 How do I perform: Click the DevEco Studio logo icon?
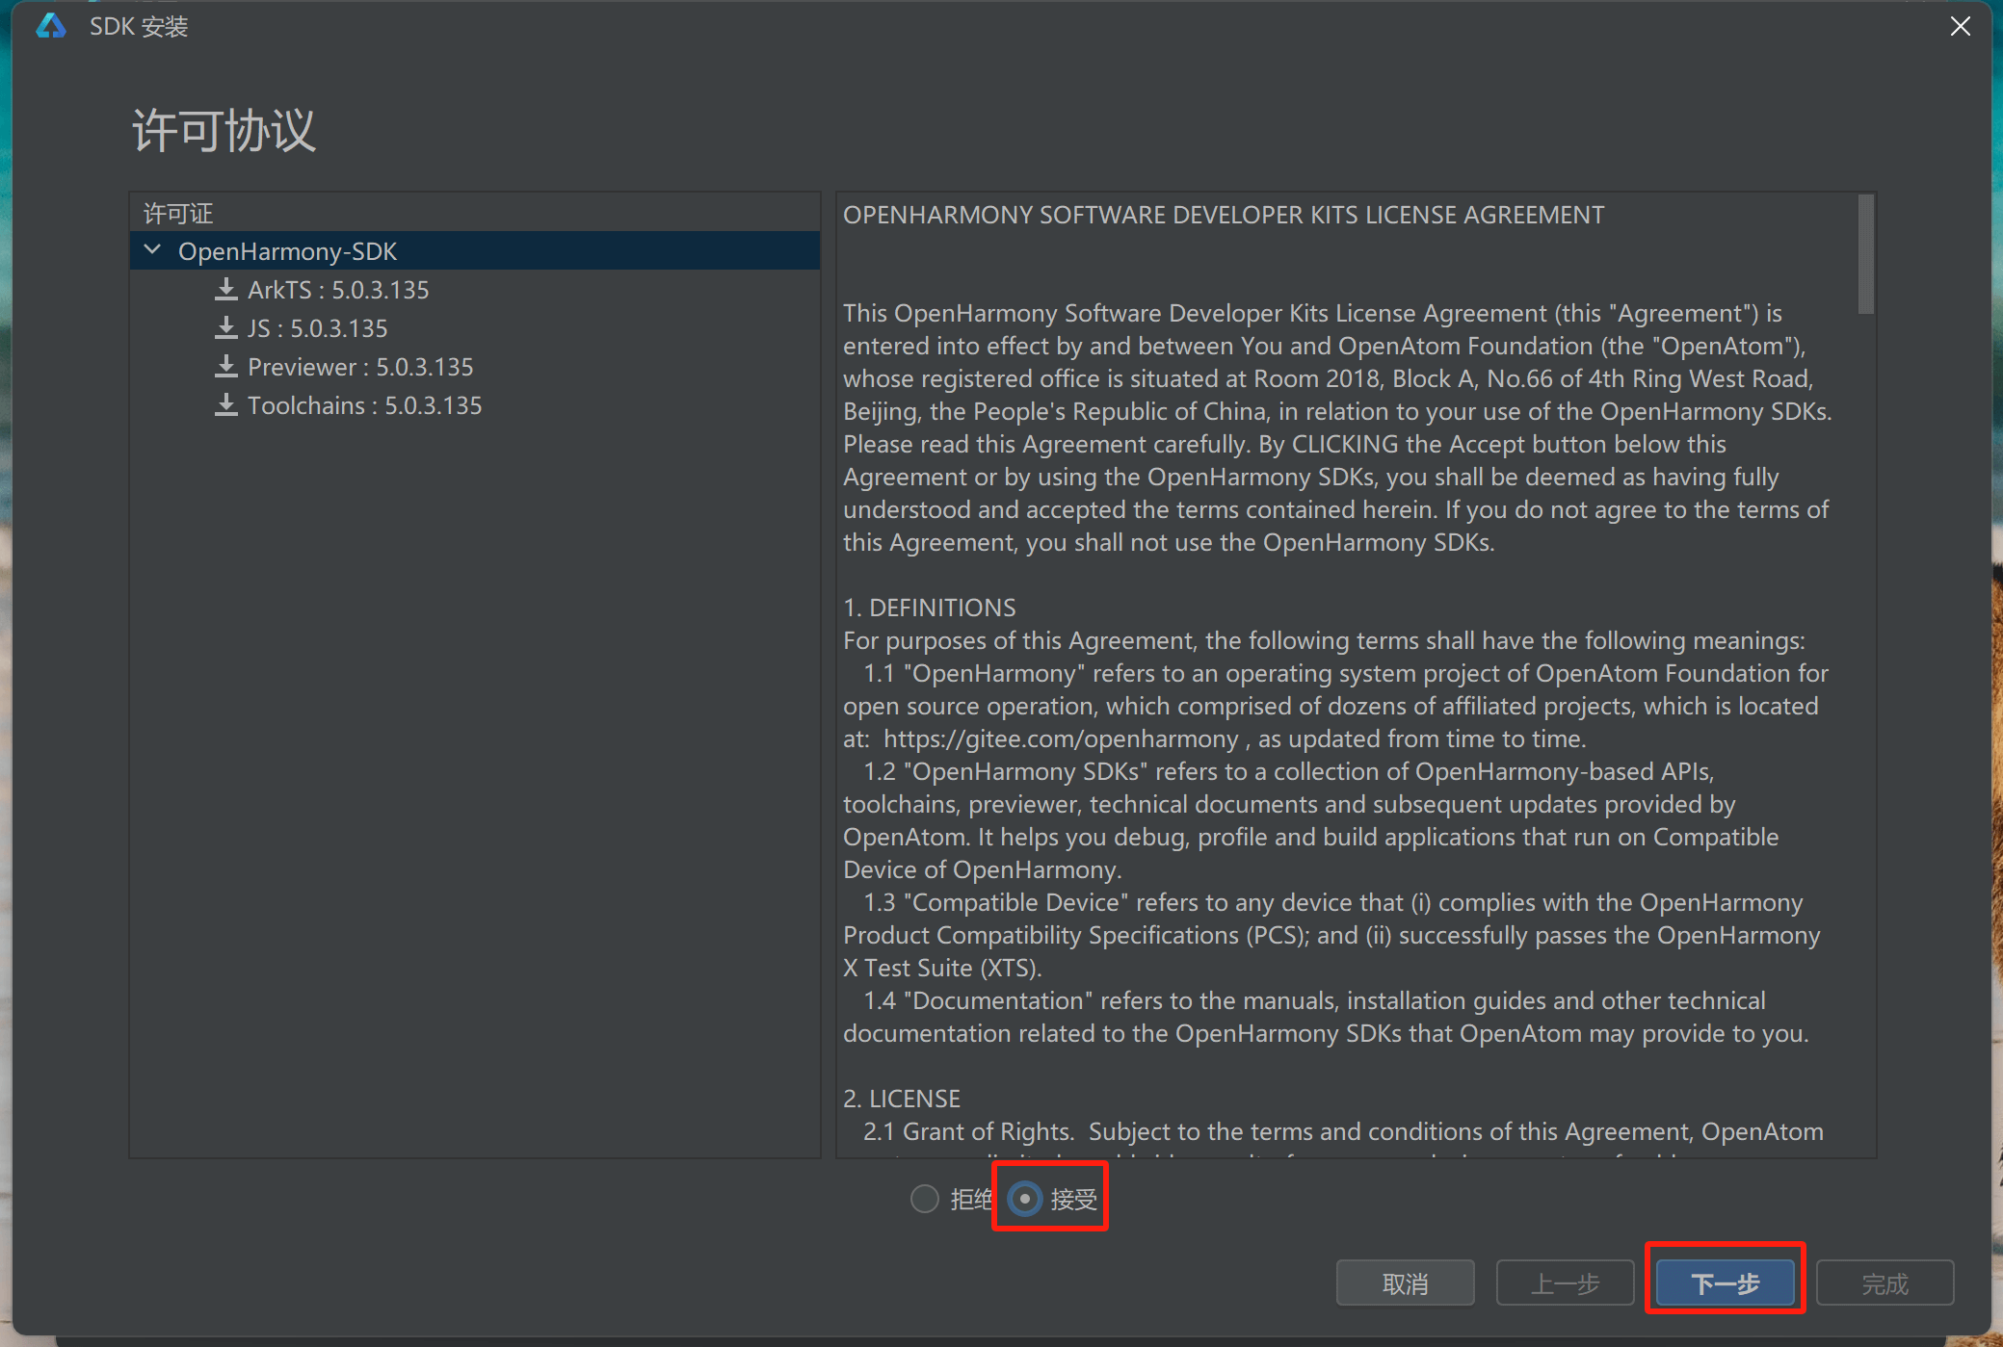point(51,26)
